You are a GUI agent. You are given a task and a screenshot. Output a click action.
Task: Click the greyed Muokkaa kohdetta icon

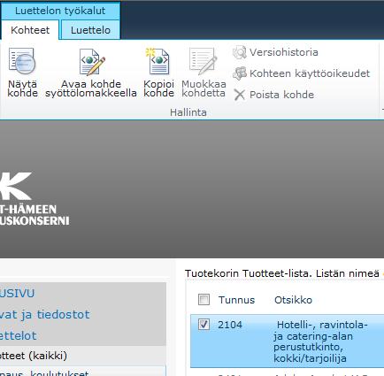[204, 61]
